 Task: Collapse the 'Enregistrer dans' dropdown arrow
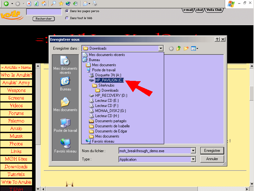coord(161,48)
